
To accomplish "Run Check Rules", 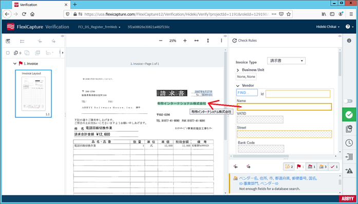I will click(244, 40).
